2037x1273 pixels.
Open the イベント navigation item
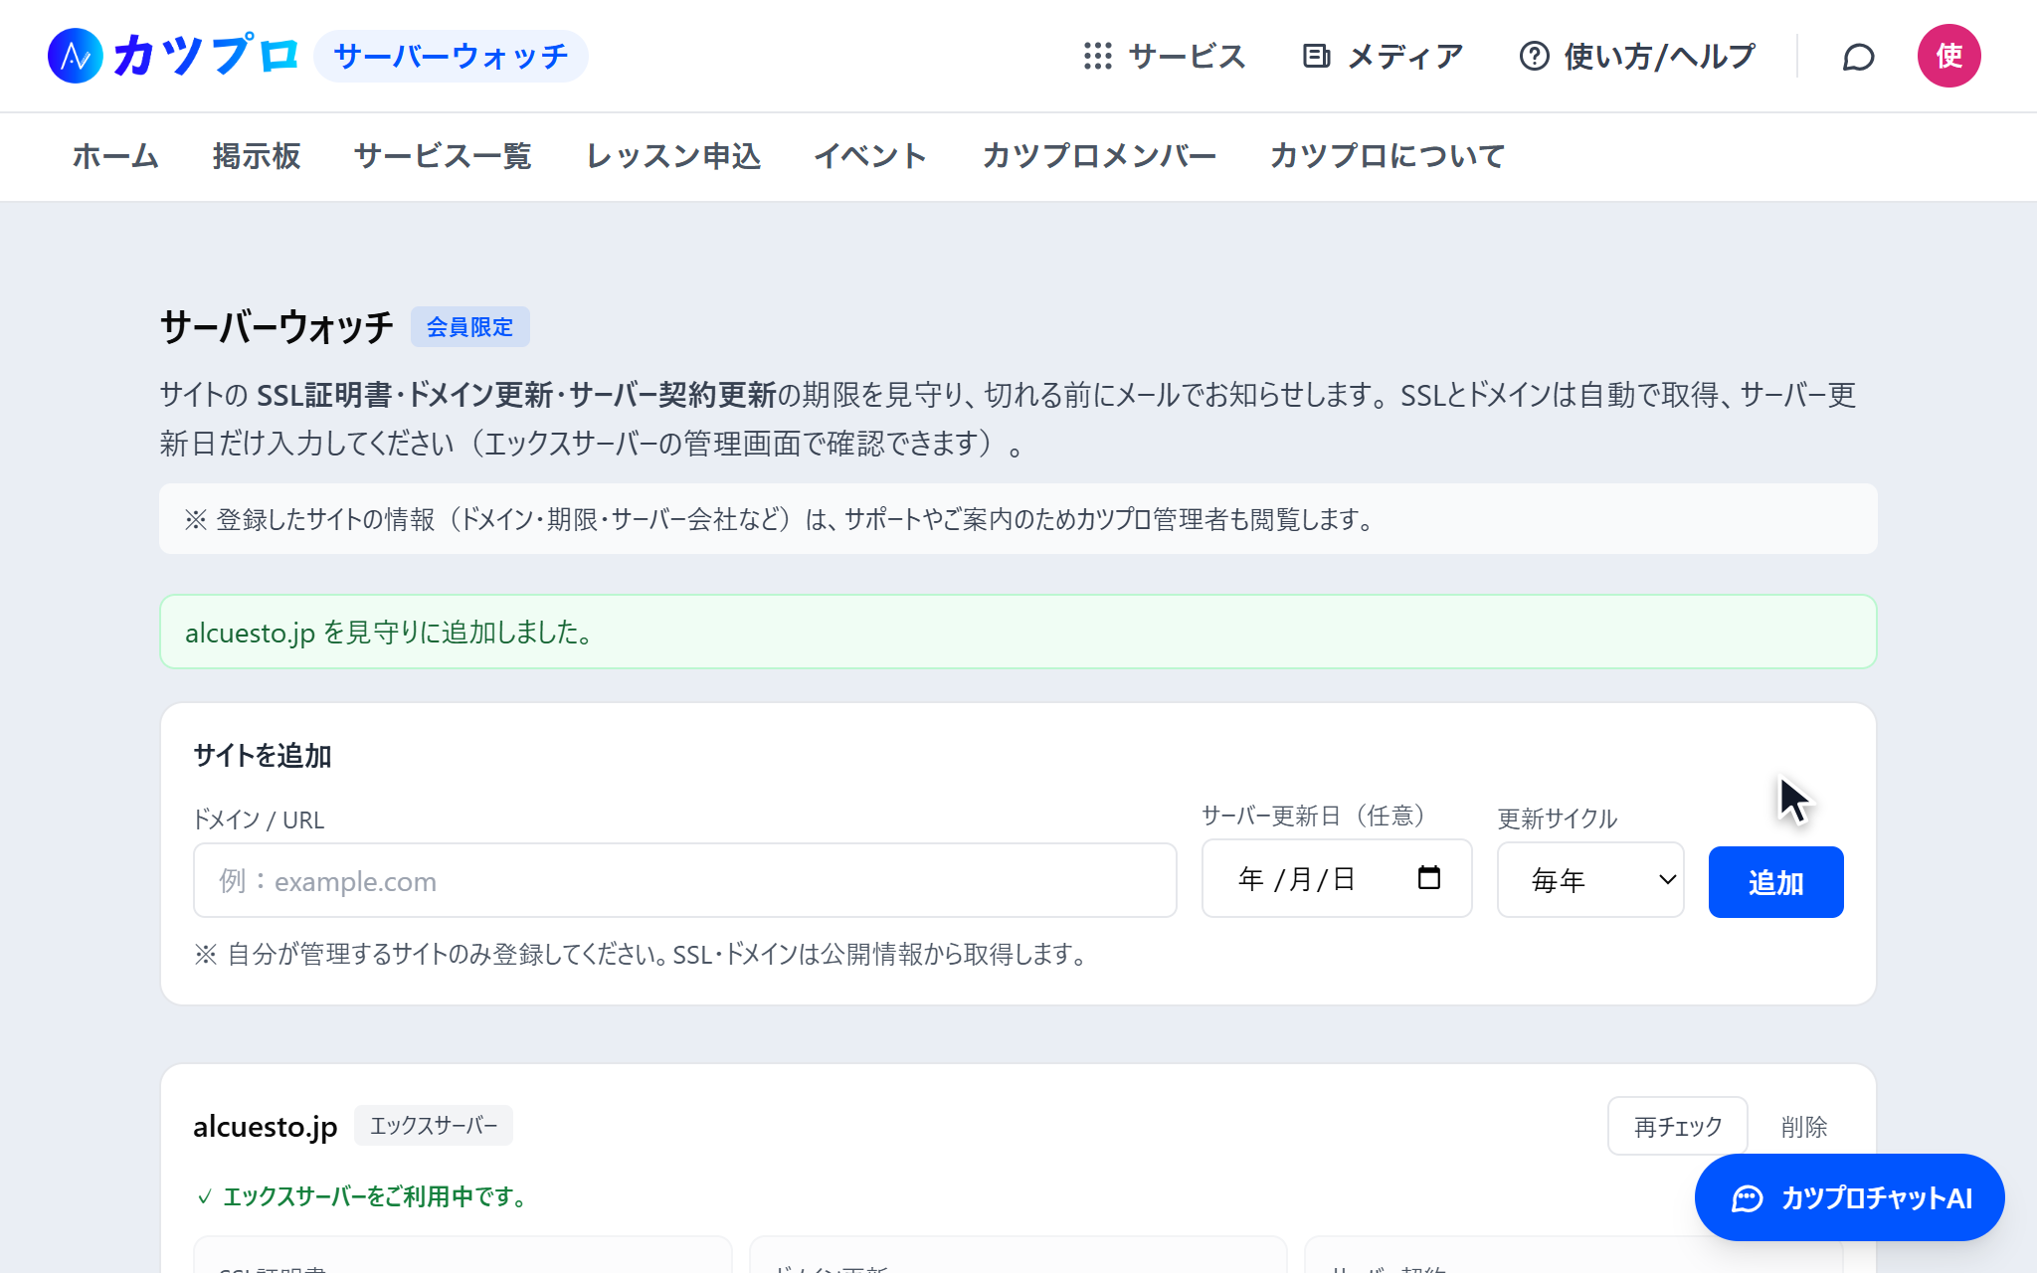[870, 156]
